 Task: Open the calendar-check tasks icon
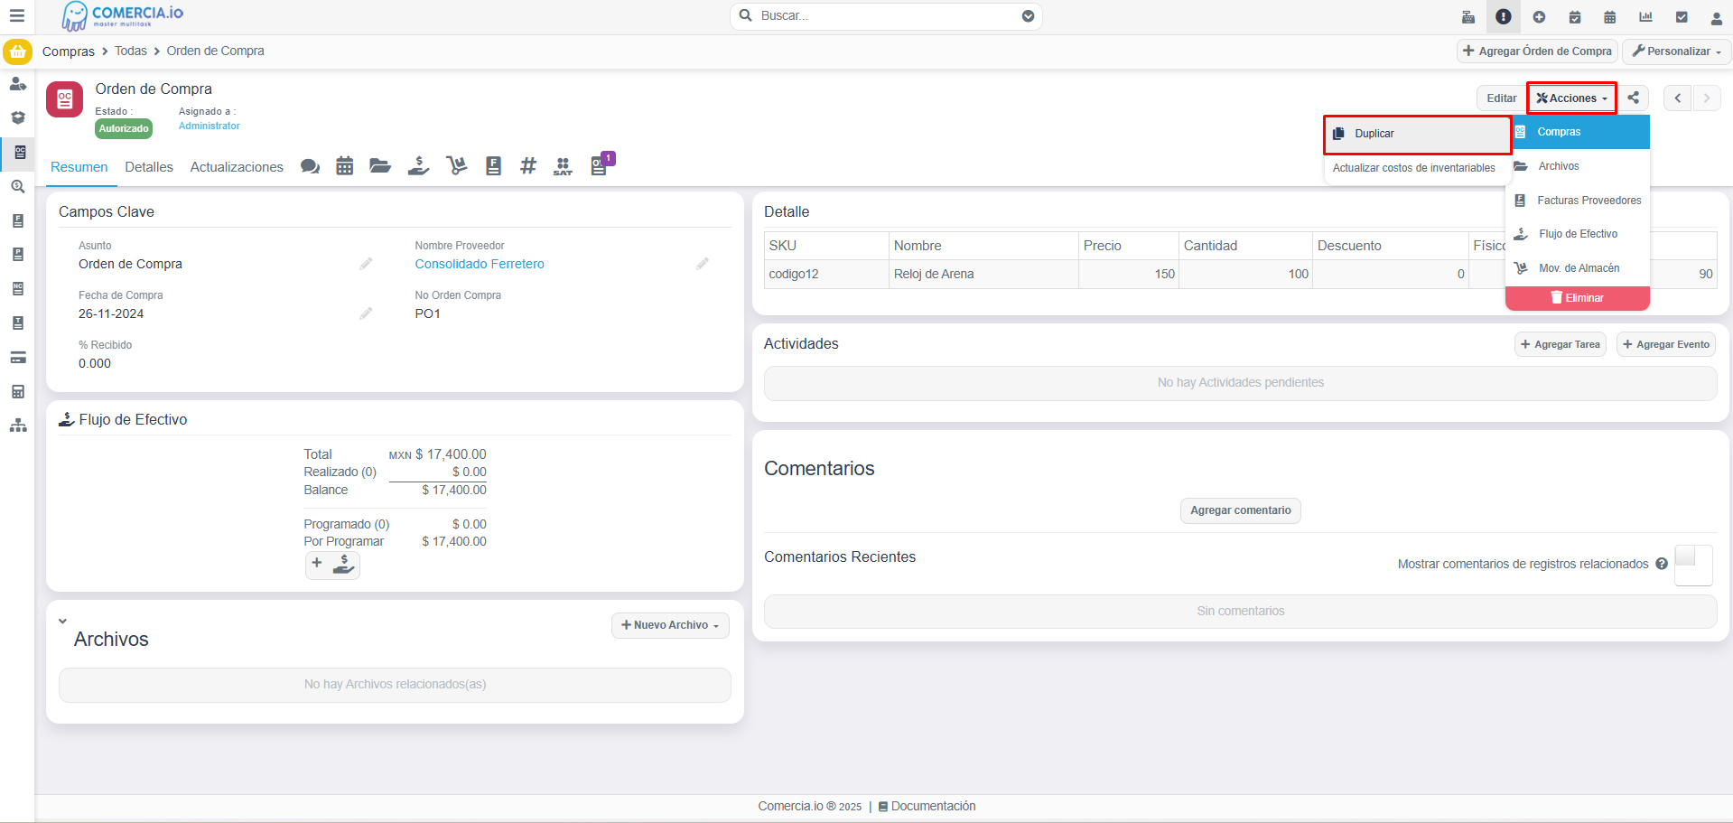(1575, 16)
